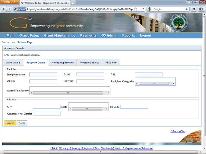Image resolution: width=206 pixels, height=154 pixels.
Task: Click left arrow of State list scrollbar
Action: 70,109
